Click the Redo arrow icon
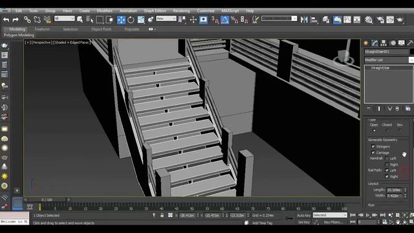414x233 pixels. click(x=16, y=20)
